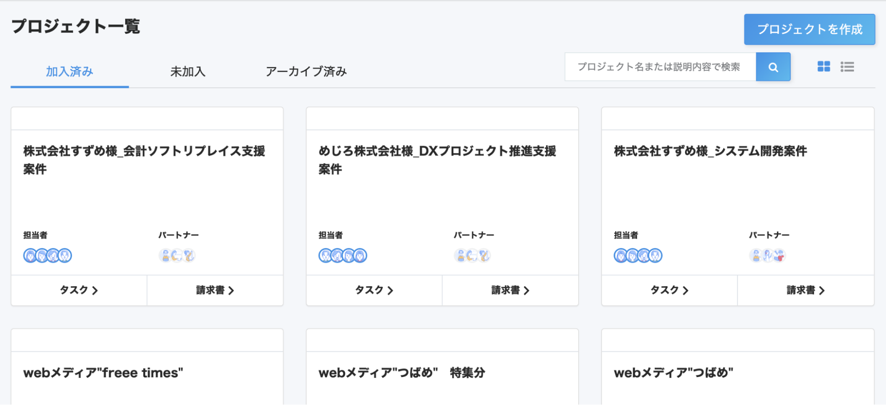Click first 担当者 avatar in めじろ DX card
Image resolution: width=886 pixels, height=405 pixels.
325,256
